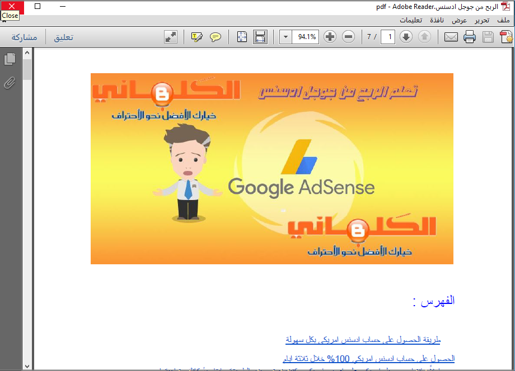Viewport: 515px width, 371px height.
Task: Close the Adobe Reader window
Action: tap(12, 6)
